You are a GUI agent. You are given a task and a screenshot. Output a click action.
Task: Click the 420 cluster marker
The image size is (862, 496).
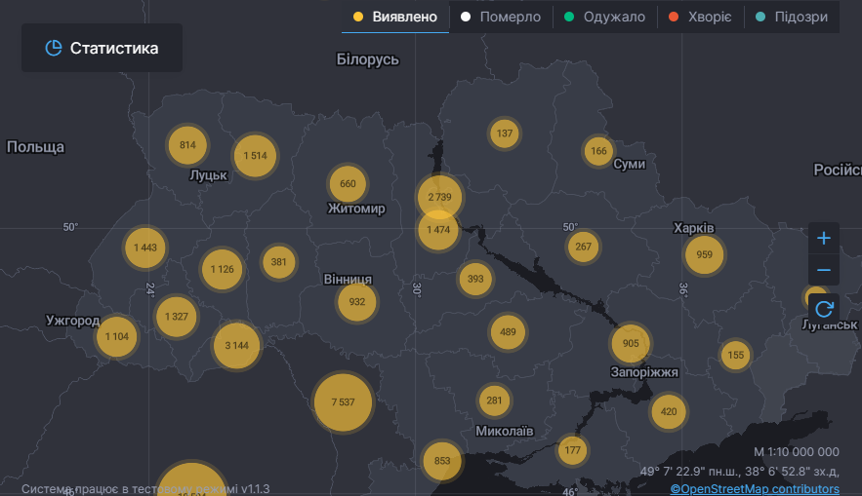click(669, 411)
